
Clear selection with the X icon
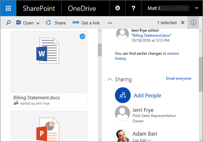coord(183,23)
